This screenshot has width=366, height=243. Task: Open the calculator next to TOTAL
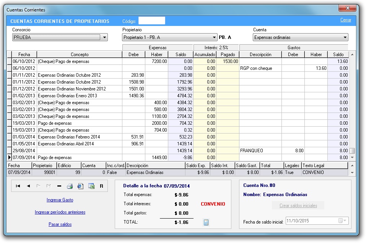coord(206,222)
